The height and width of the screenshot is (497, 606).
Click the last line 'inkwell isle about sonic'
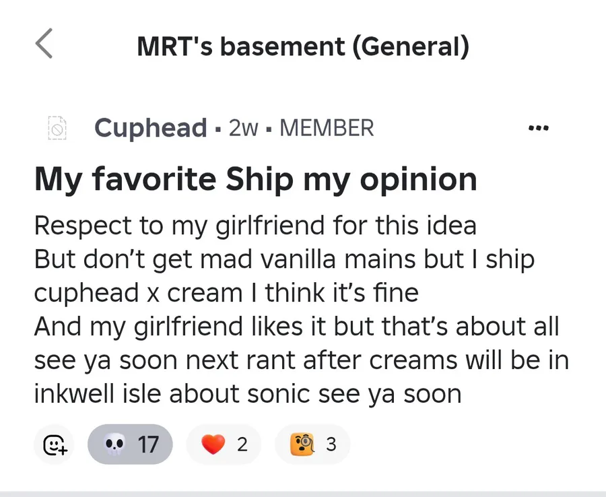coord(247,394)
